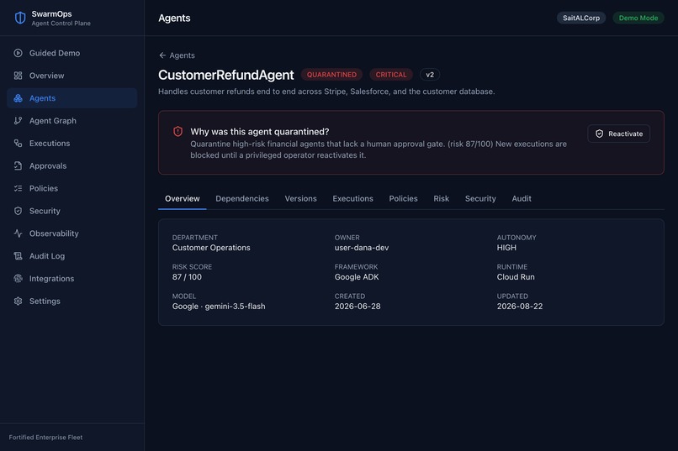Viewport: 678px width, 451px height.
Task: Click the Agents icon in sidebar
Action: click(18, 98)
